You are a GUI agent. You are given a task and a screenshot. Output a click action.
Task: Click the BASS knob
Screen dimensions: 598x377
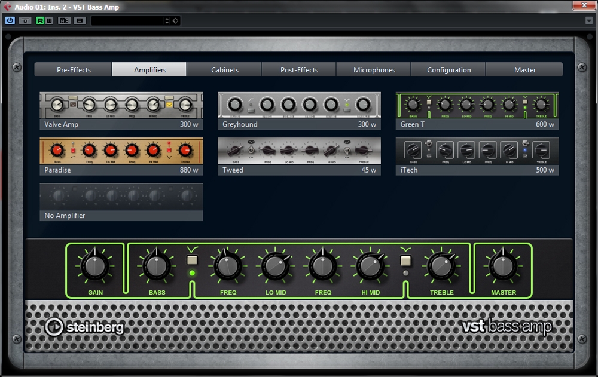(156, 266)
